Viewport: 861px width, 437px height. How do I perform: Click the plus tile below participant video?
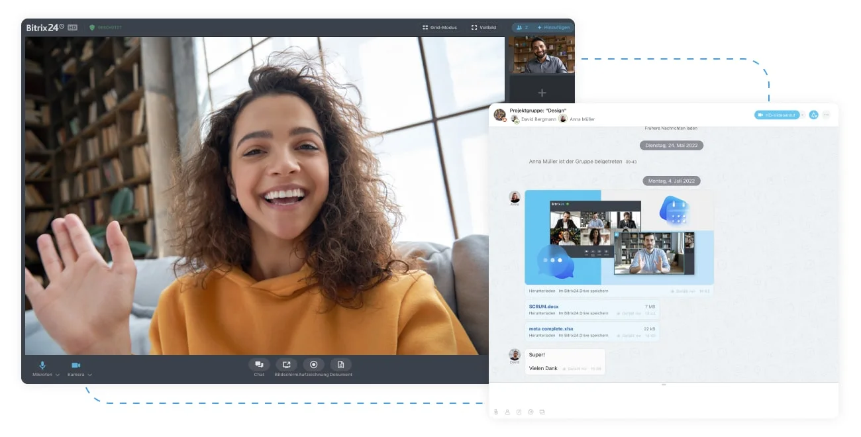pos(542,93)
